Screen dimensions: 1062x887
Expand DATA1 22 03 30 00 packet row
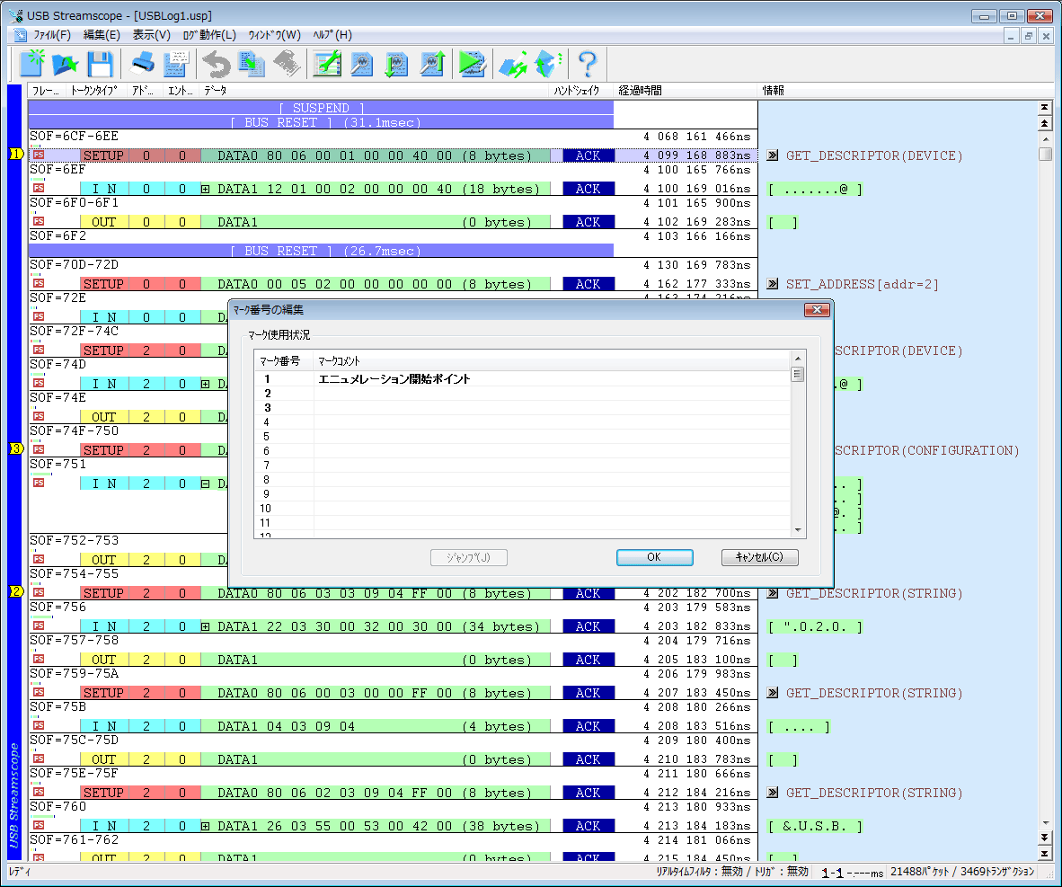(205, 626)
